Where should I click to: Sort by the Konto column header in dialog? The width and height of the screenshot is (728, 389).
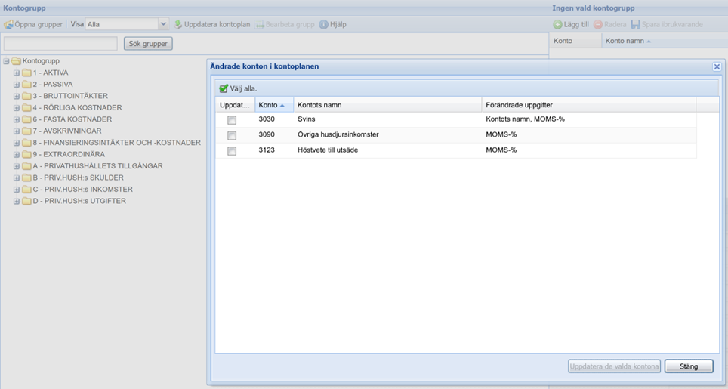(x=274, y=105)
